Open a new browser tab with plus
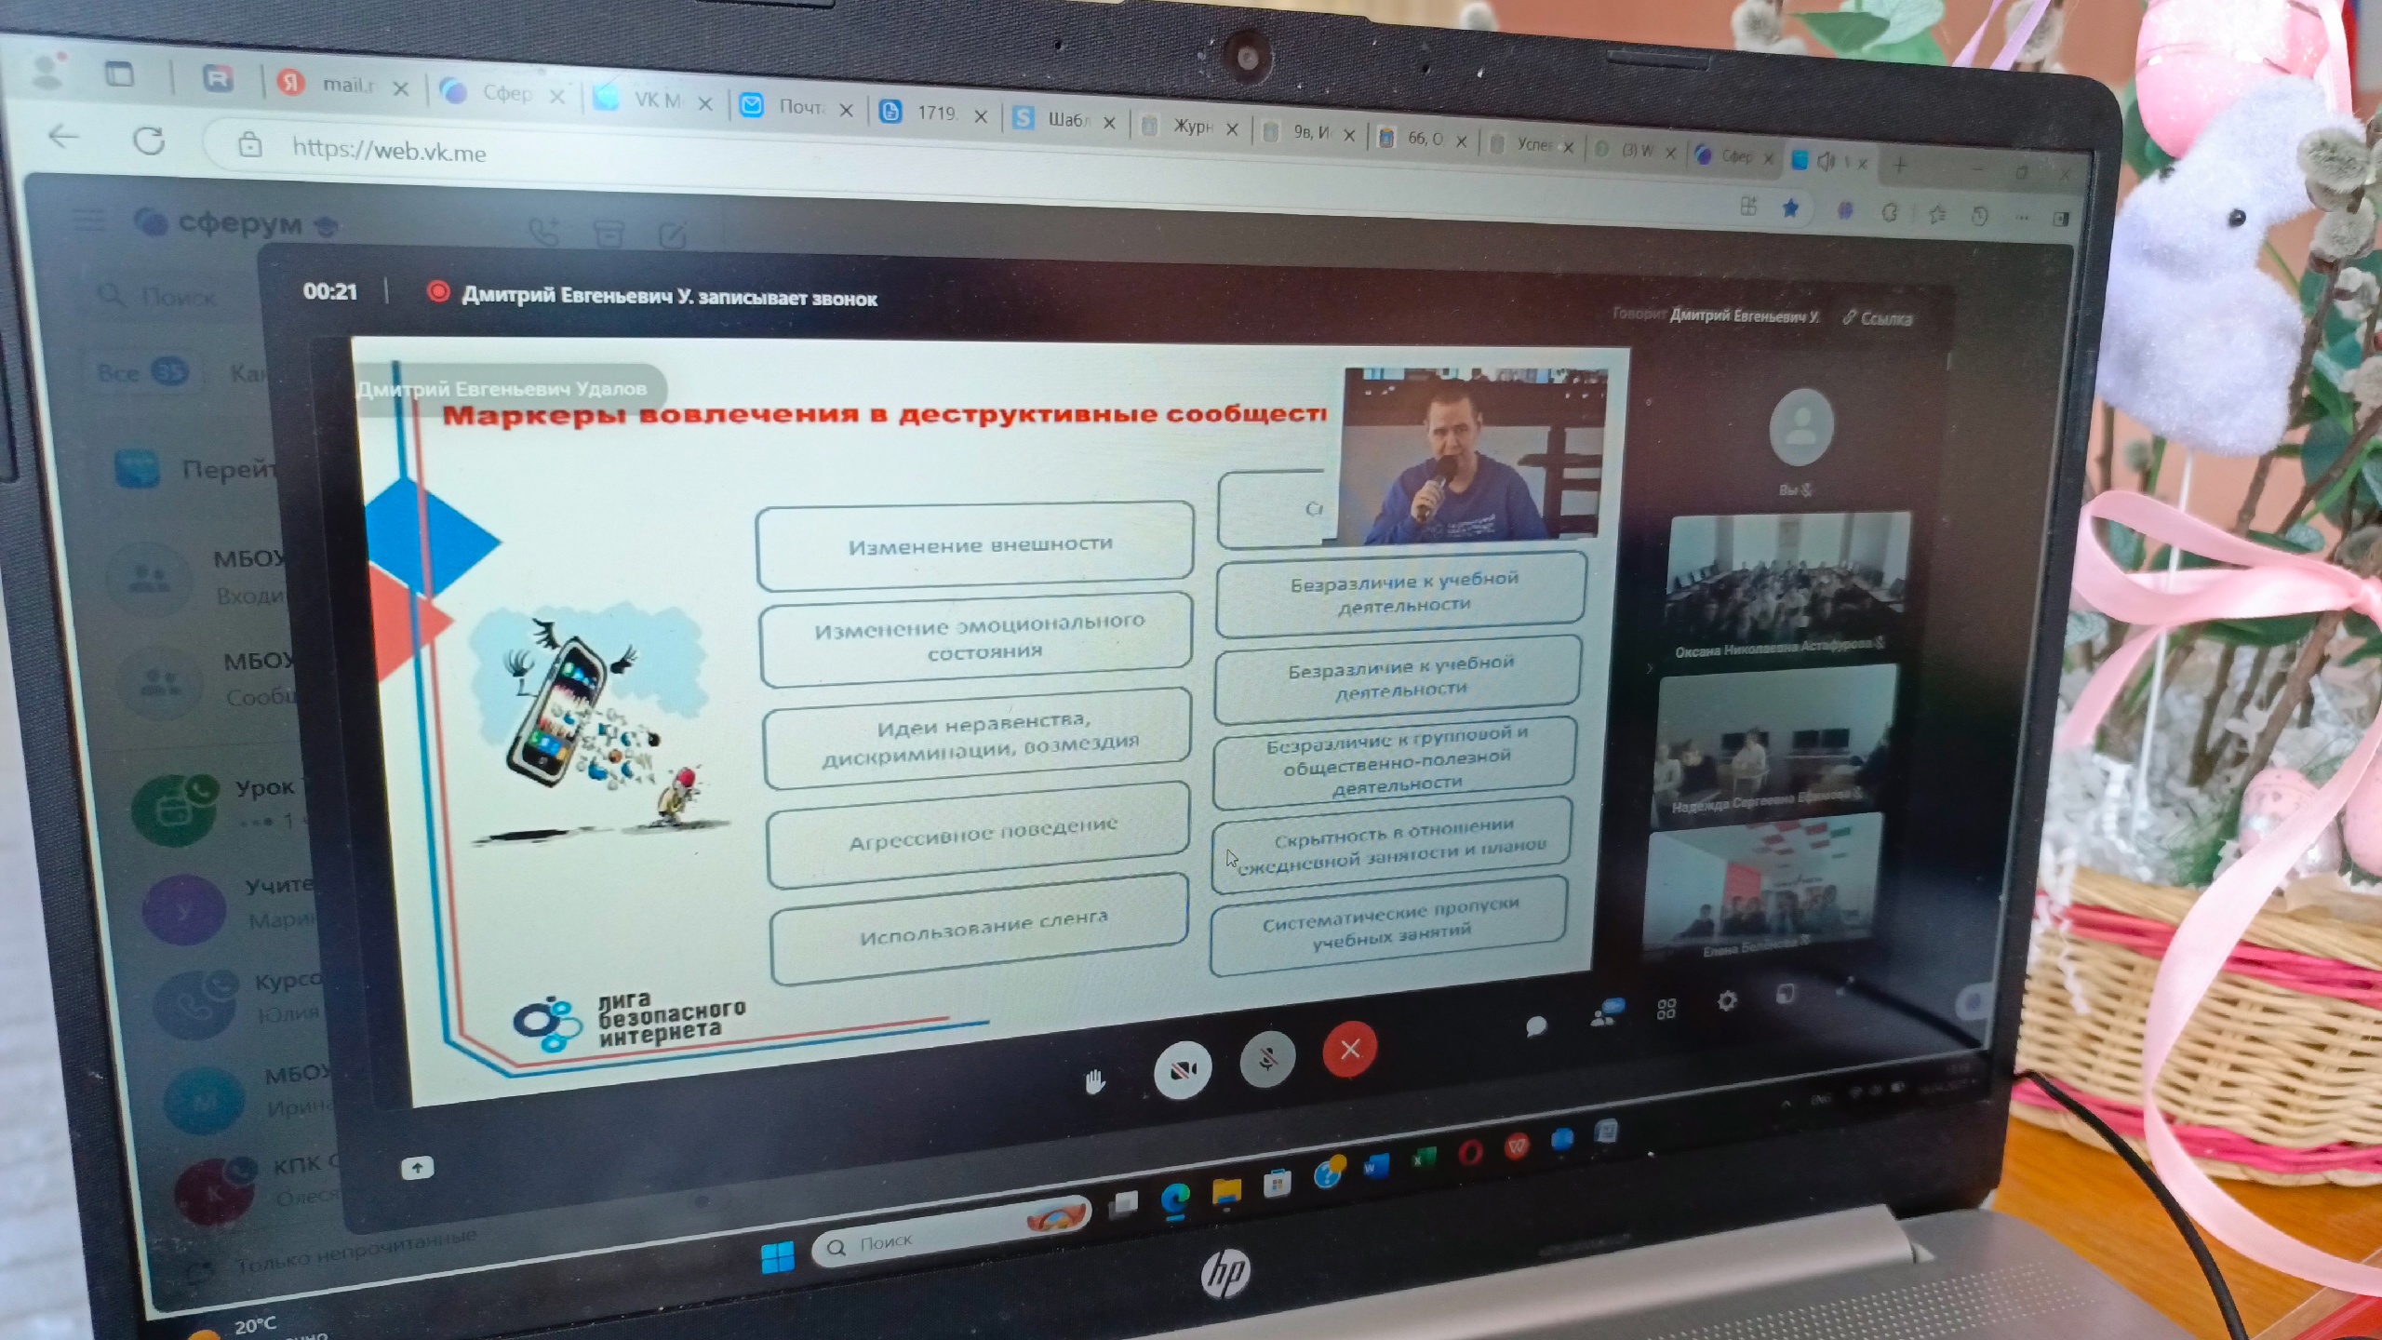 point(1900,166)
